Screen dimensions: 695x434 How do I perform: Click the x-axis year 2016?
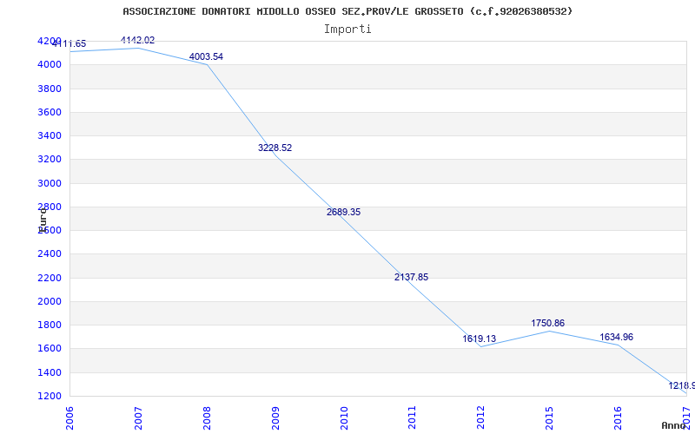click(618, 418)
